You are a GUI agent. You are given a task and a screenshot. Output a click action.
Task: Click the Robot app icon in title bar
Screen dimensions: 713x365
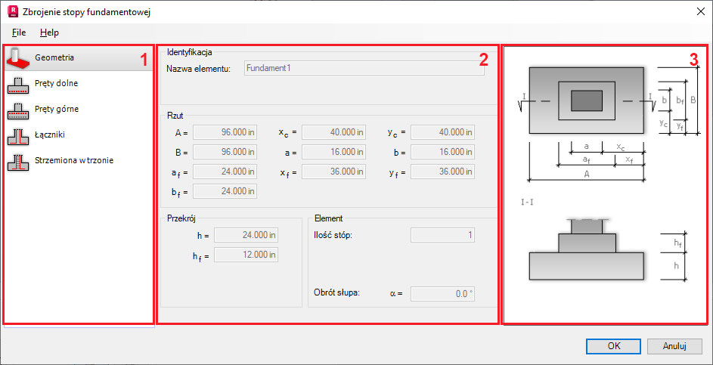tap(13, 12)
